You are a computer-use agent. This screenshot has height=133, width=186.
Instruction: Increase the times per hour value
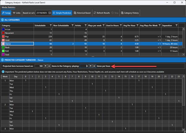coord(94,66)
